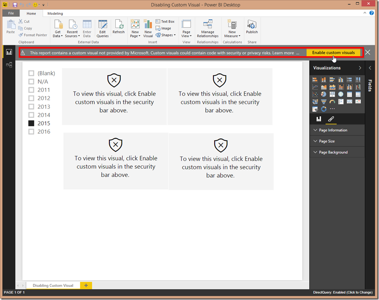This screenshot has height=300, width=379.
Task: Switch to the Home ribbon tab
Action: point(31,14)
